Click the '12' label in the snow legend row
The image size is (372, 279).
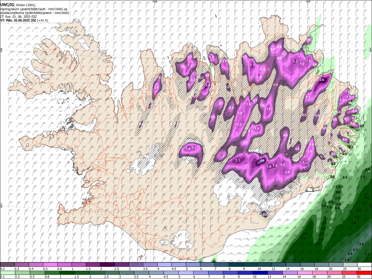[x=273, y=269]
